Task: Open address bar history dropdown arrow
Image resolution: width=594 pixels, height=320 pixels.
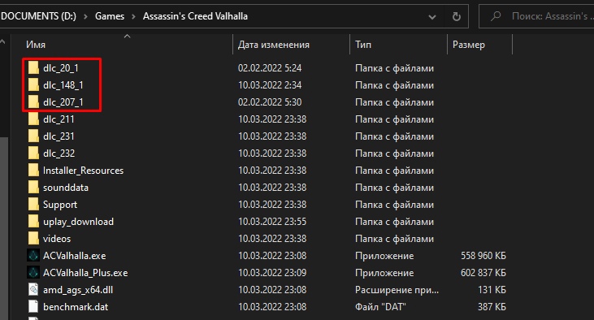Action: [431, 17]
